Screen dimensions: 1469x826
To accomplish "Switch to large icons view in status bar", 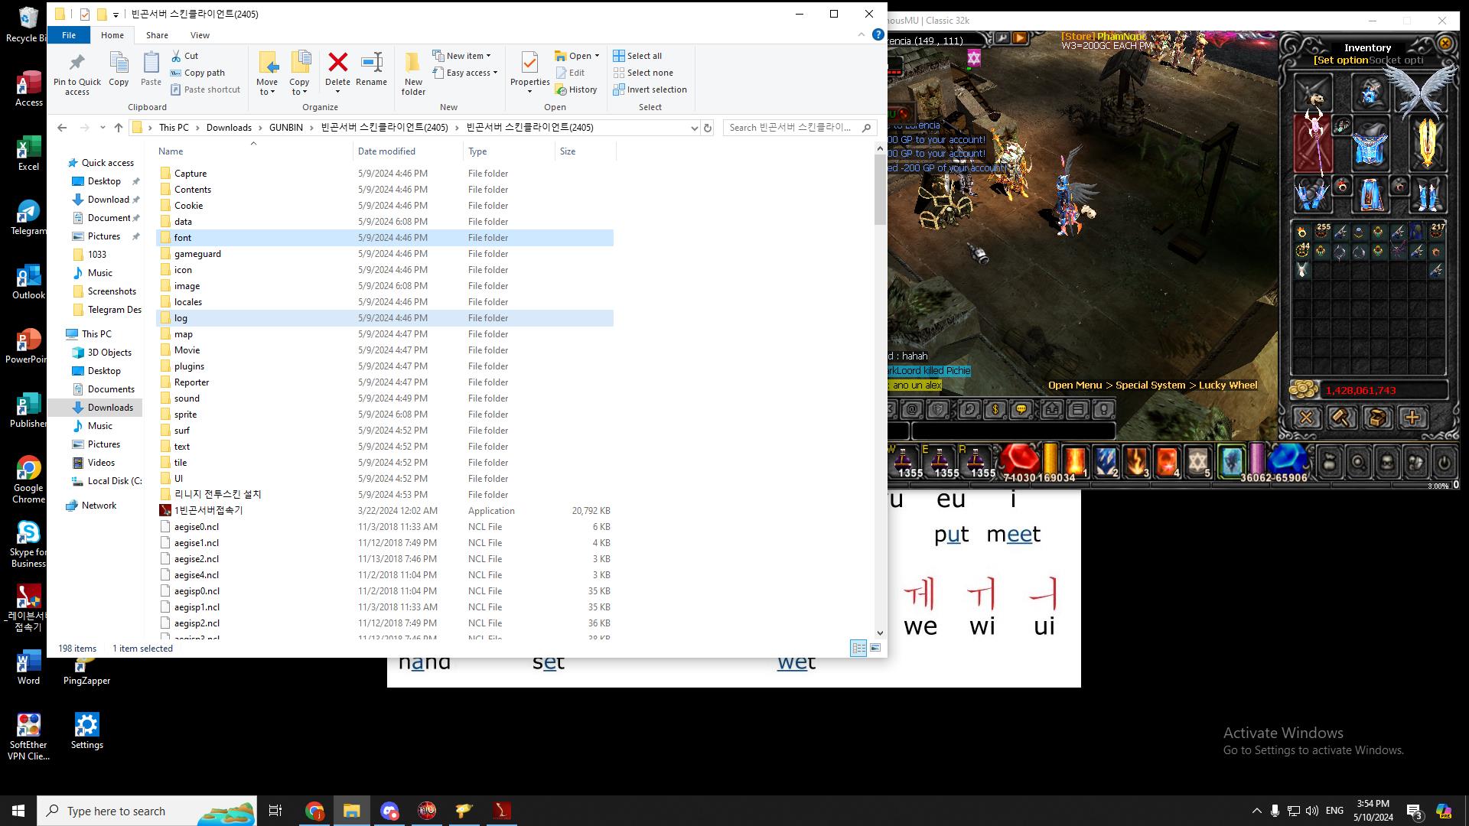I will (x=875, y=649).
